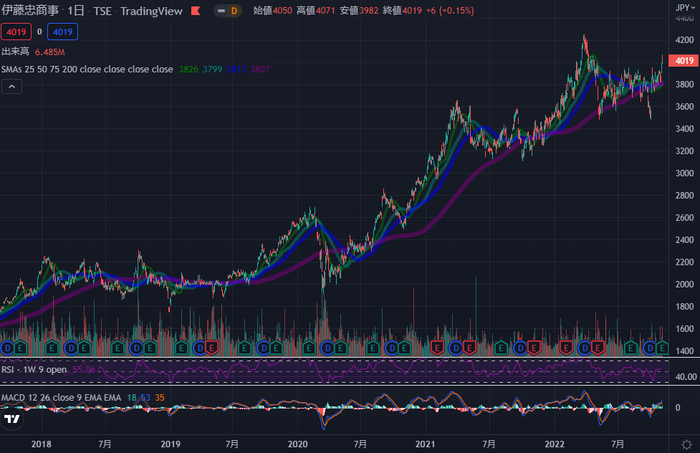The image size is (700, 453).
Task: Change the 1日 chart interval
Action: click(x=75, y=11)
